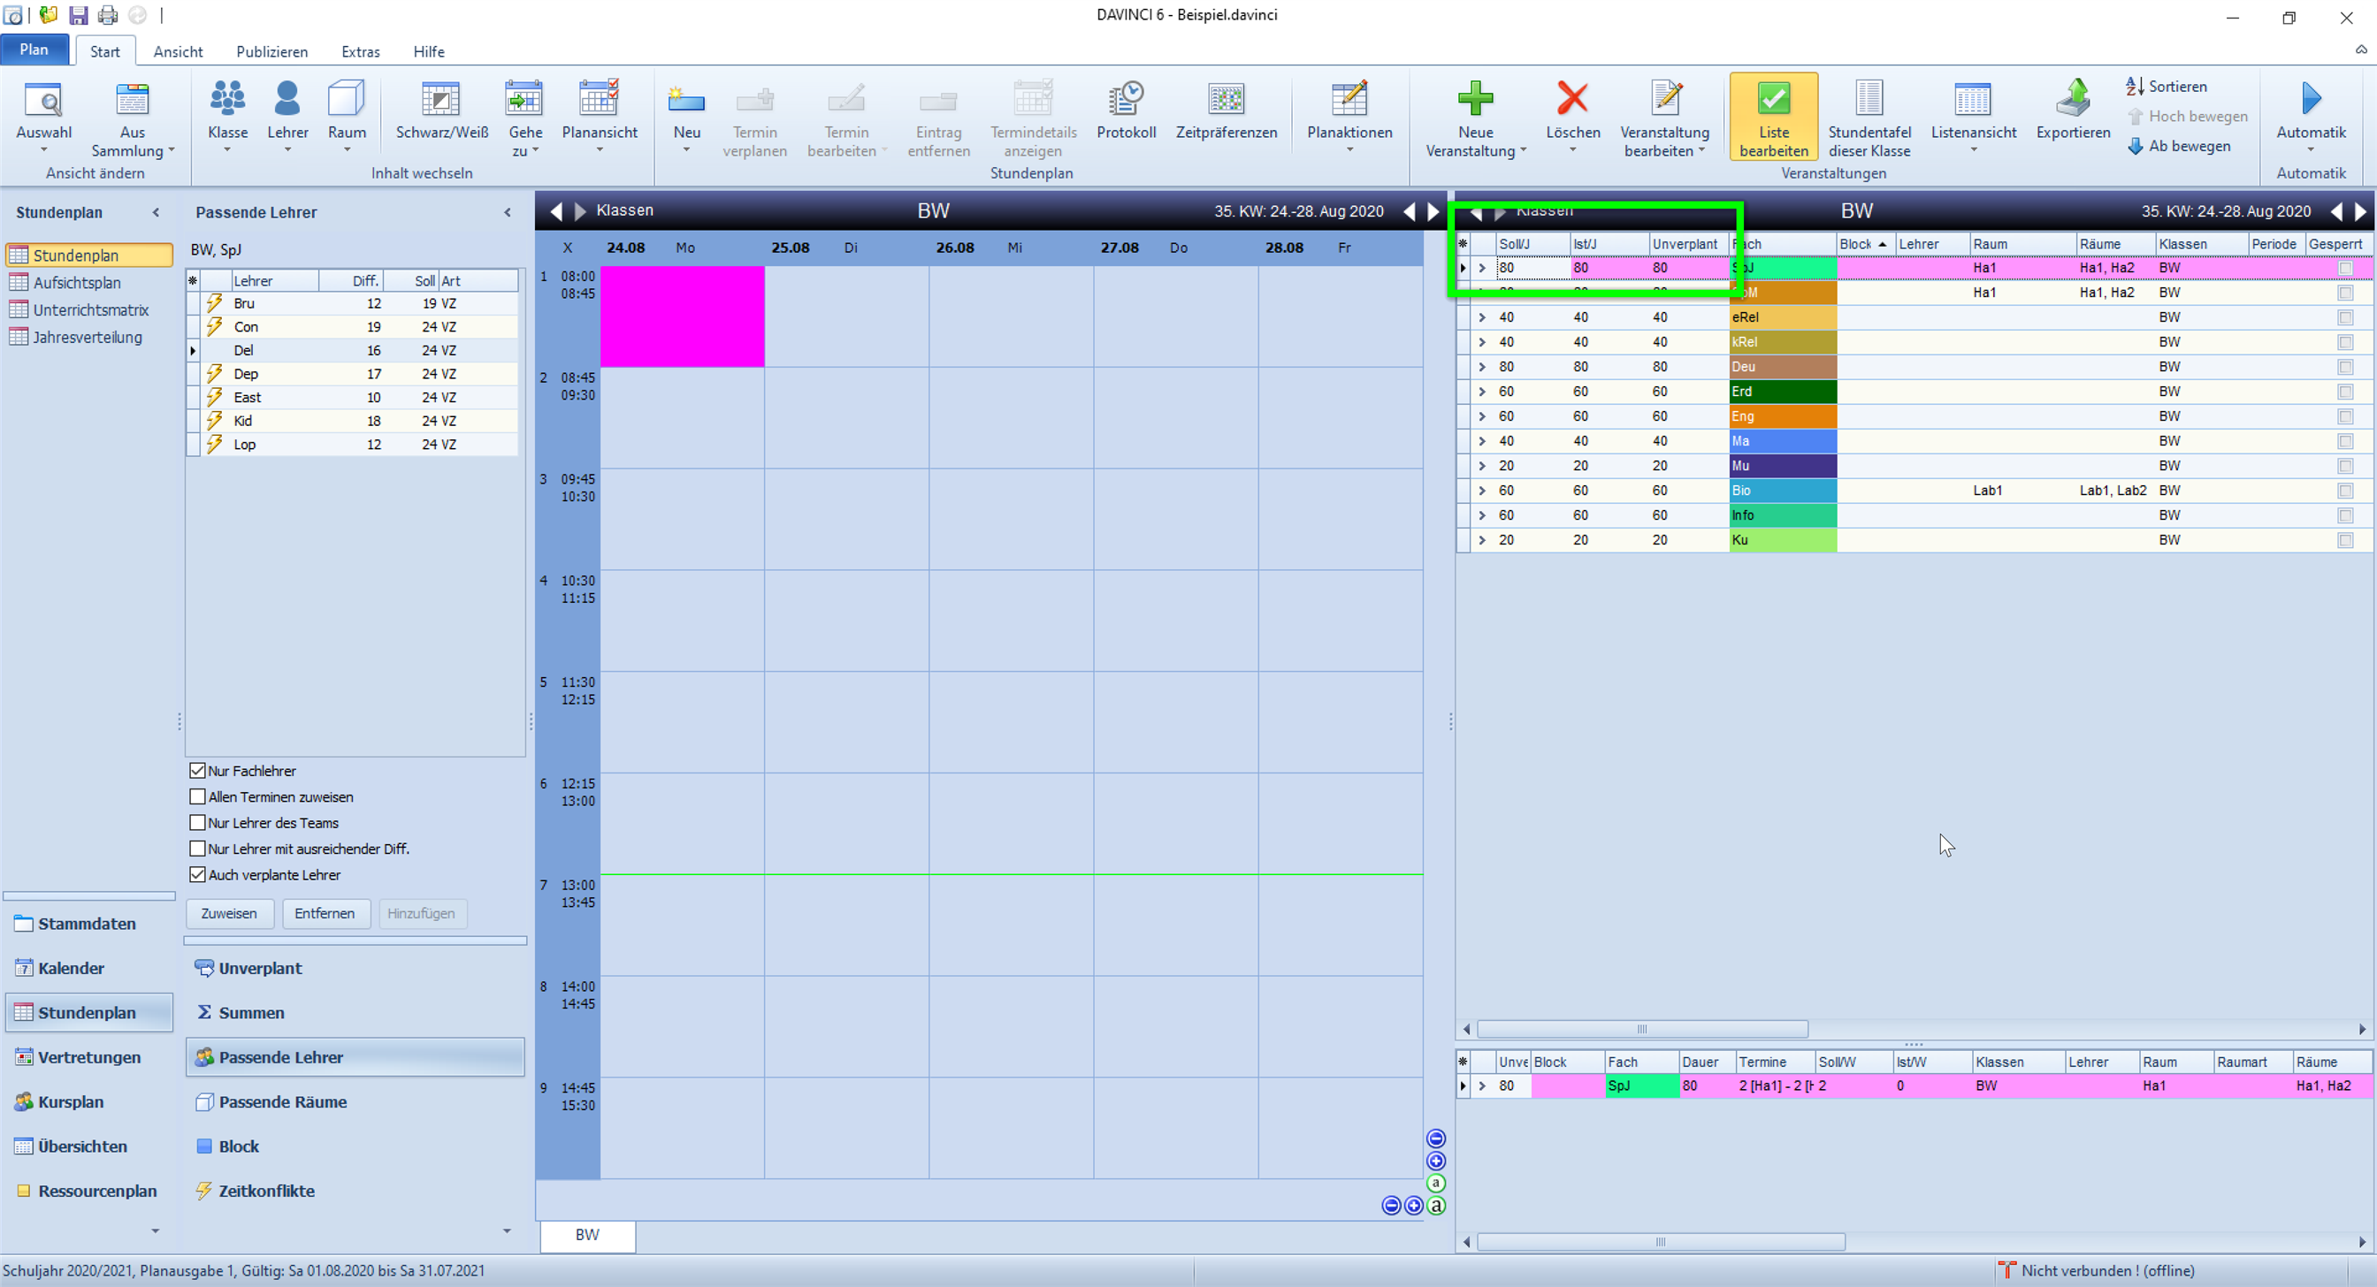This screenshot has width=2377, height=1287.
Task: Open Vertretungen module
Action: pos(88,1057)
